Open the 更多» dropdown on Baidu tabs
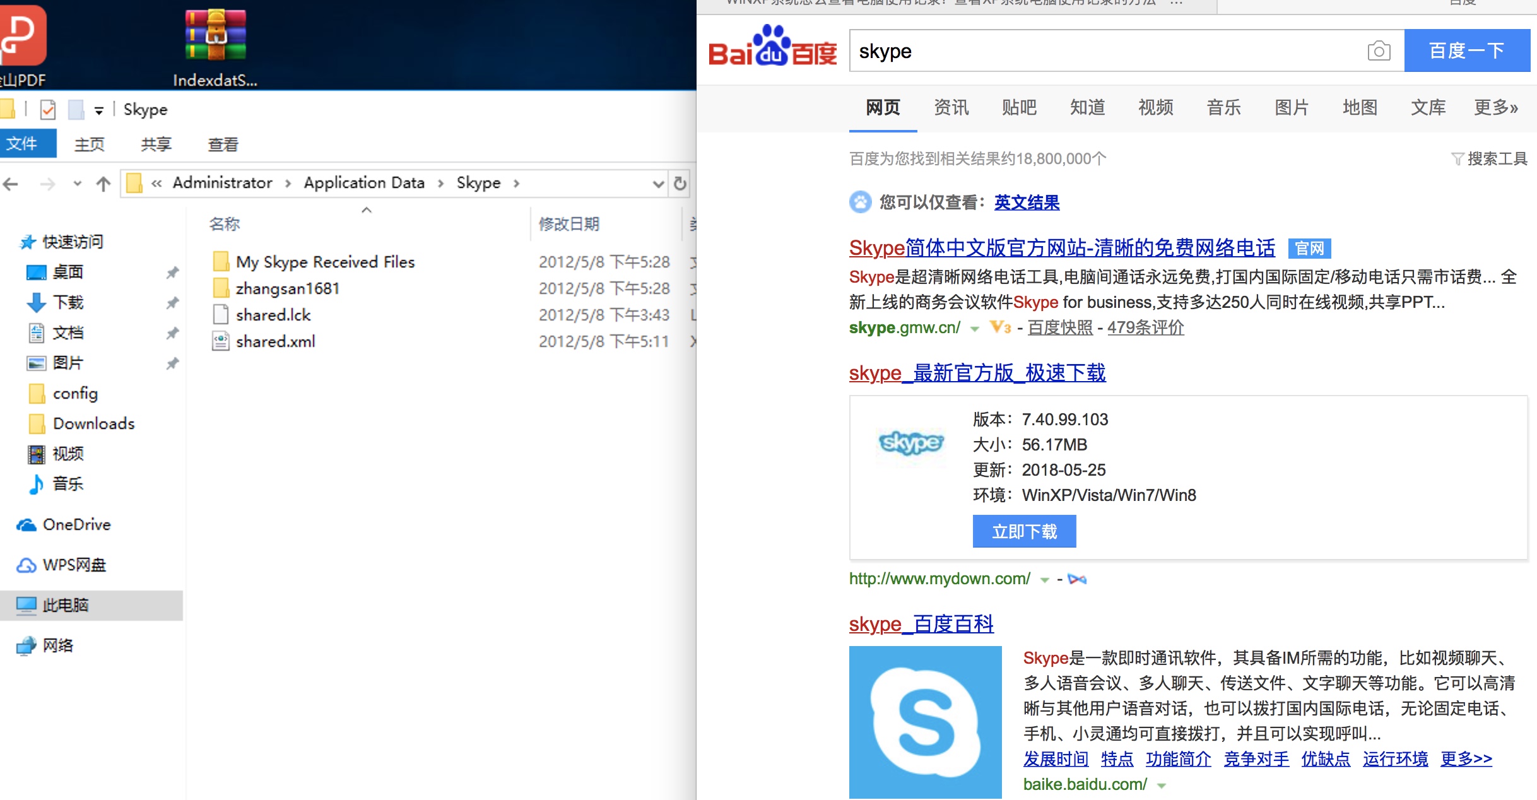 click(1496, 108)
